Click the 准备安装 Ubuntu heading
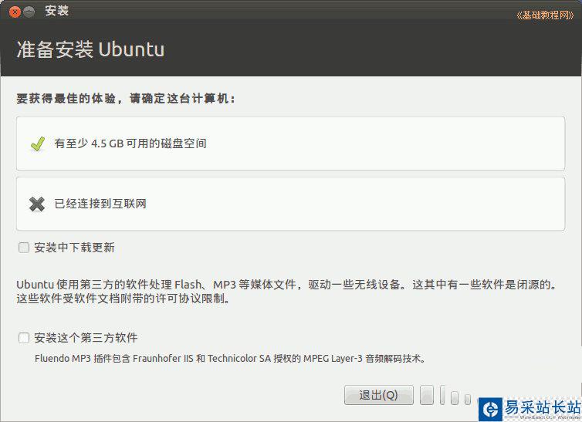Screen dimensions: 582x422 [90, 49]
